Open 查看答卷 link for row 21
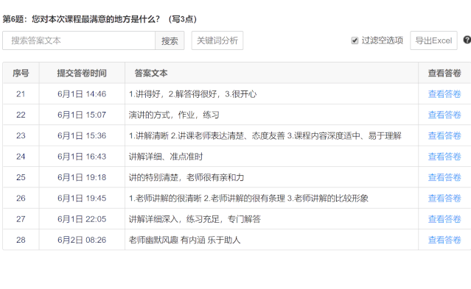This screenshot has width=471, height=289. [444, 94]
